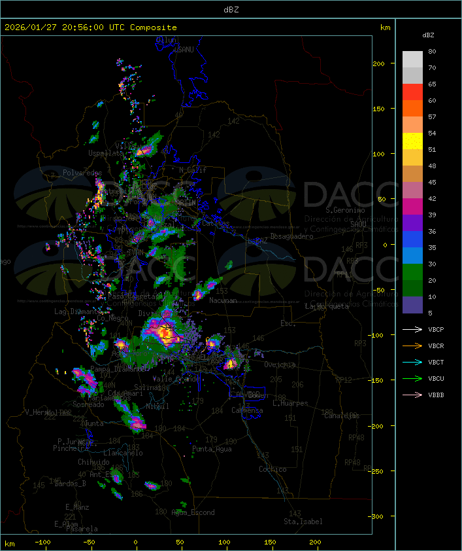
Task: Select the yellow 51-54 dBZ legend swatch
Action: [412, 141]
